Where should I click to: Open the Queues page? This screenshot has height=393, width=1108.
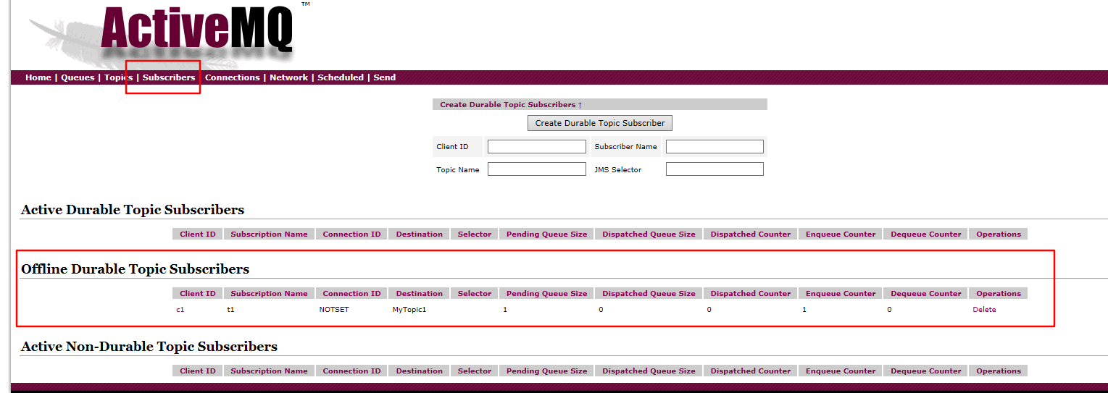point(78,77)
